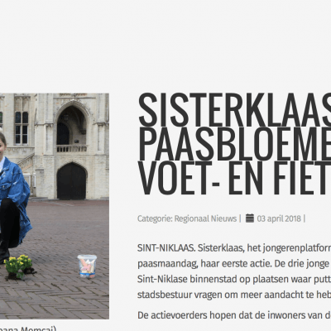
Task: Click the VOET- EN FIET headline line
Action: point(234,179)
